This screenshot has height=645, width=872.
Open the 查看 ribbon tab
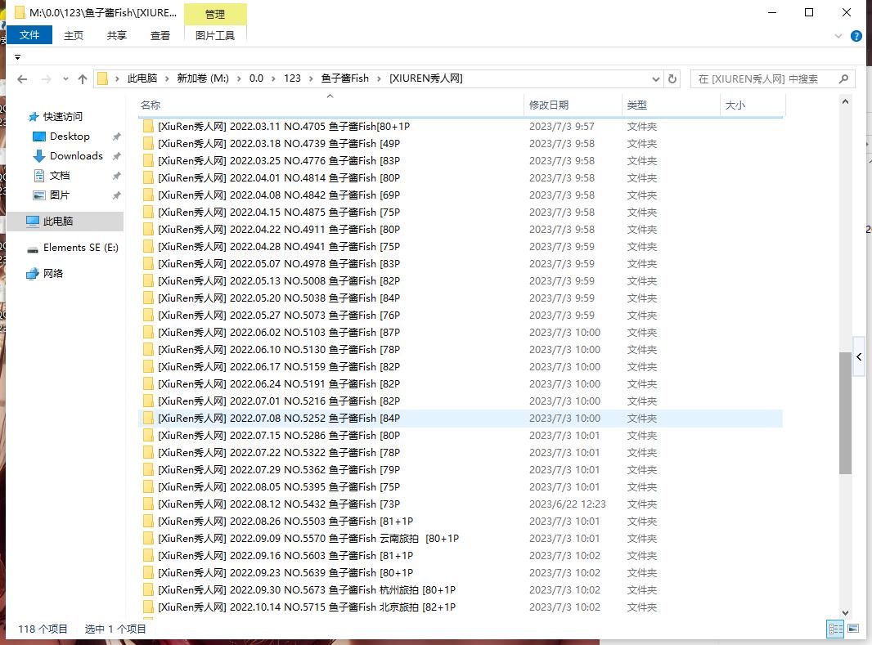pyautogui.click(x=160, y=35)
